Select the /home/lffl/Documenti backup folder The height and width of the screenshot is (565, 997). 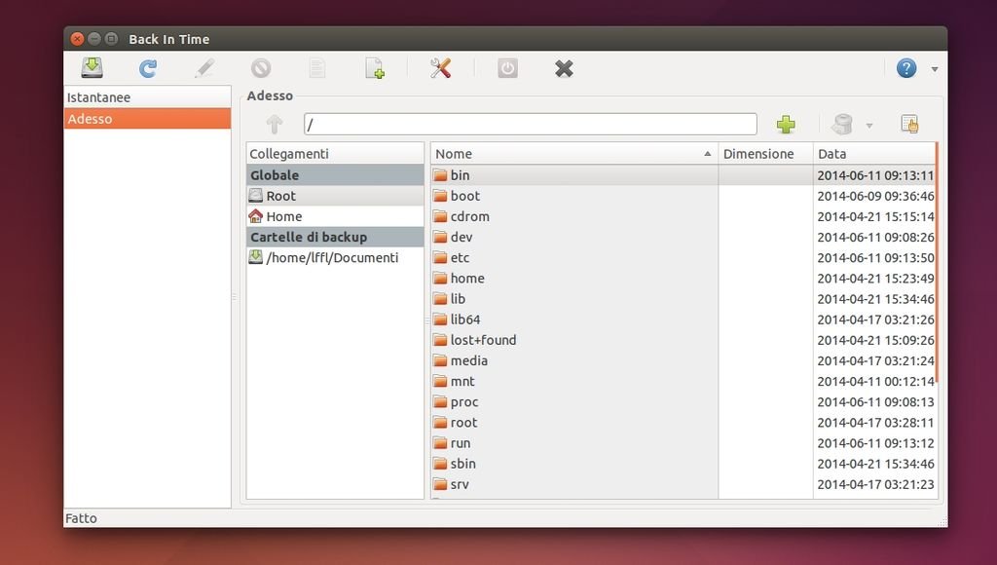point(331,258)
